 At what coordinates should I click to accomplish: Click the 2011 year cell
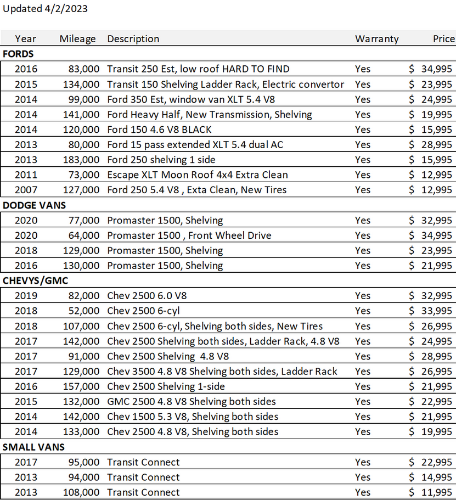click(26, 175)
